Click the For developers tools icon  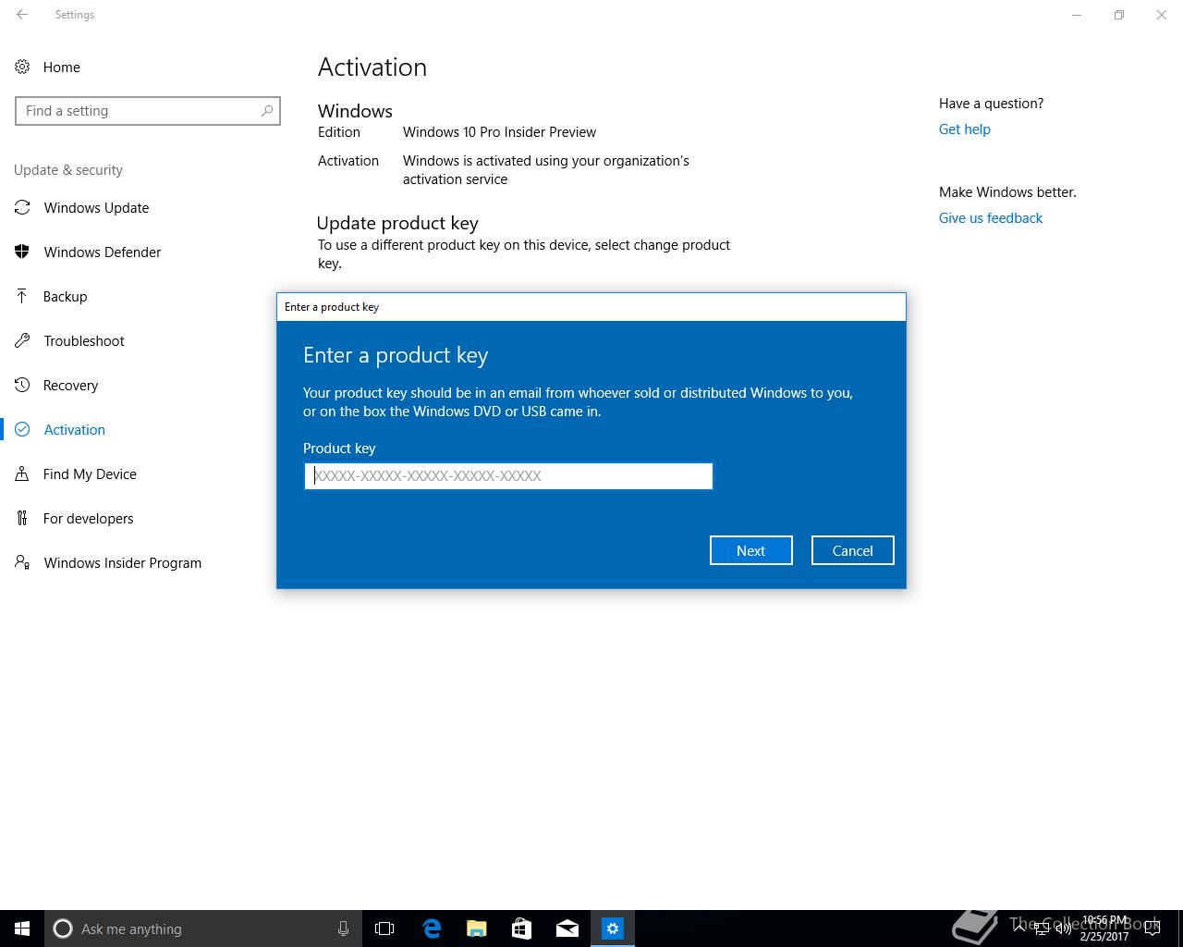(22, 518)
